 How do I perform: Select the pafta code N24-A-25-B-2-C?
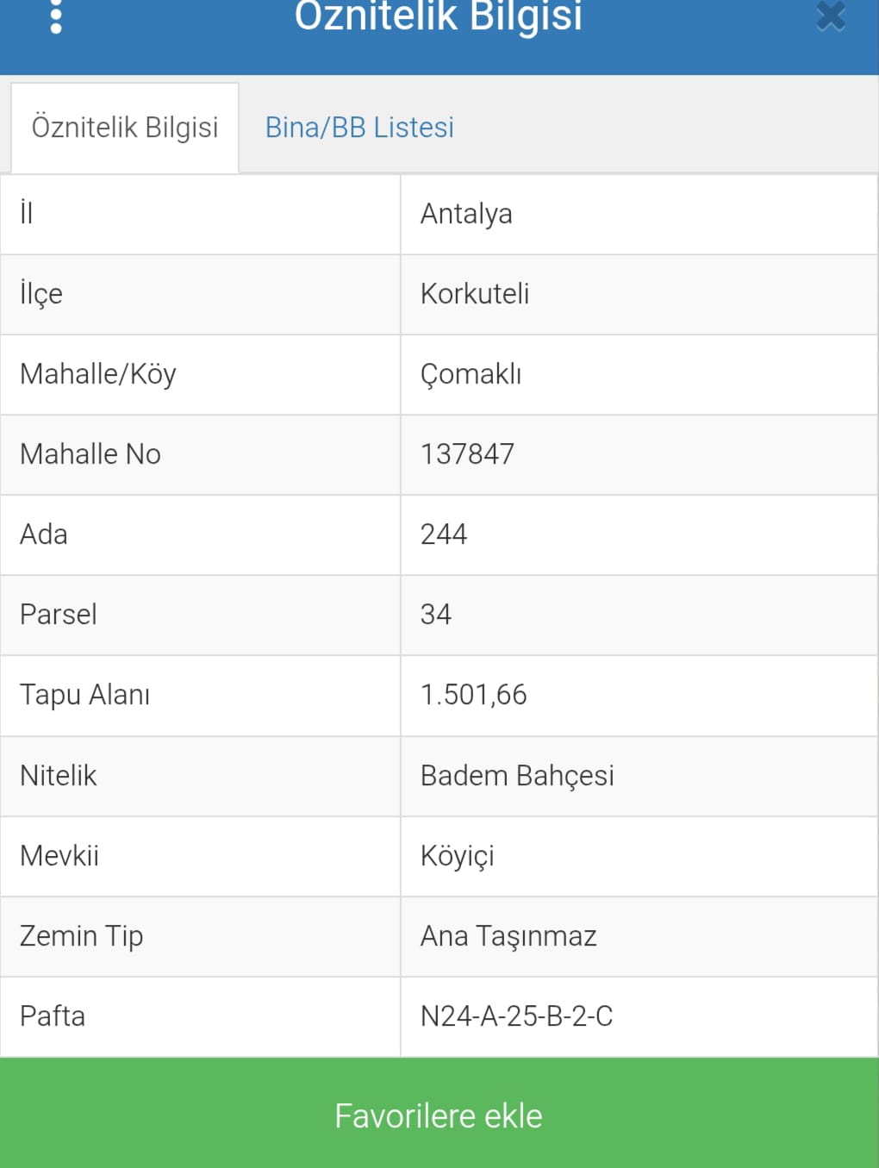click(x=516, y=1016)
